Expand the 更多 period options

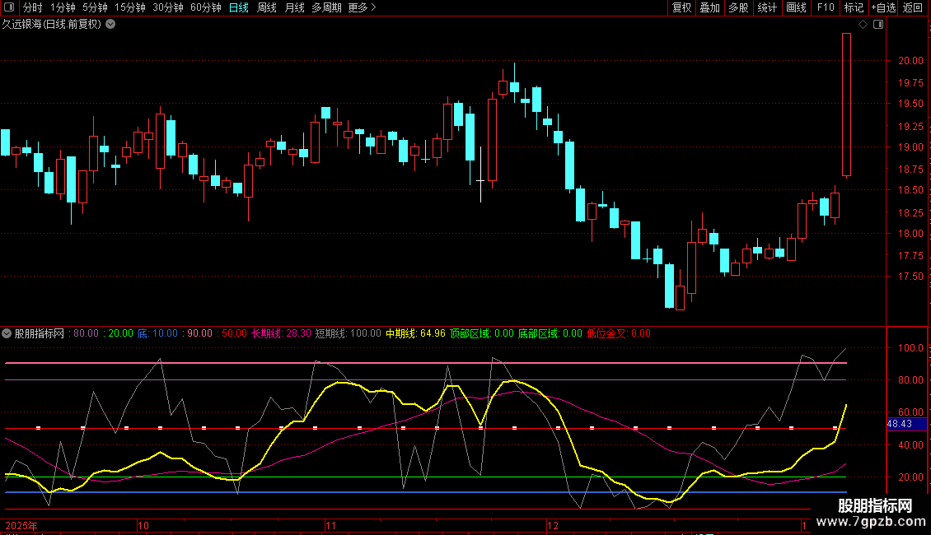tap(362, 7)
